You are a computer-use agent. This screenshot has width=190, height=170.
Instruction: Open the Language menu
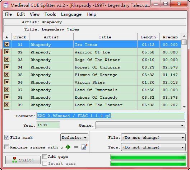[71, 14]
